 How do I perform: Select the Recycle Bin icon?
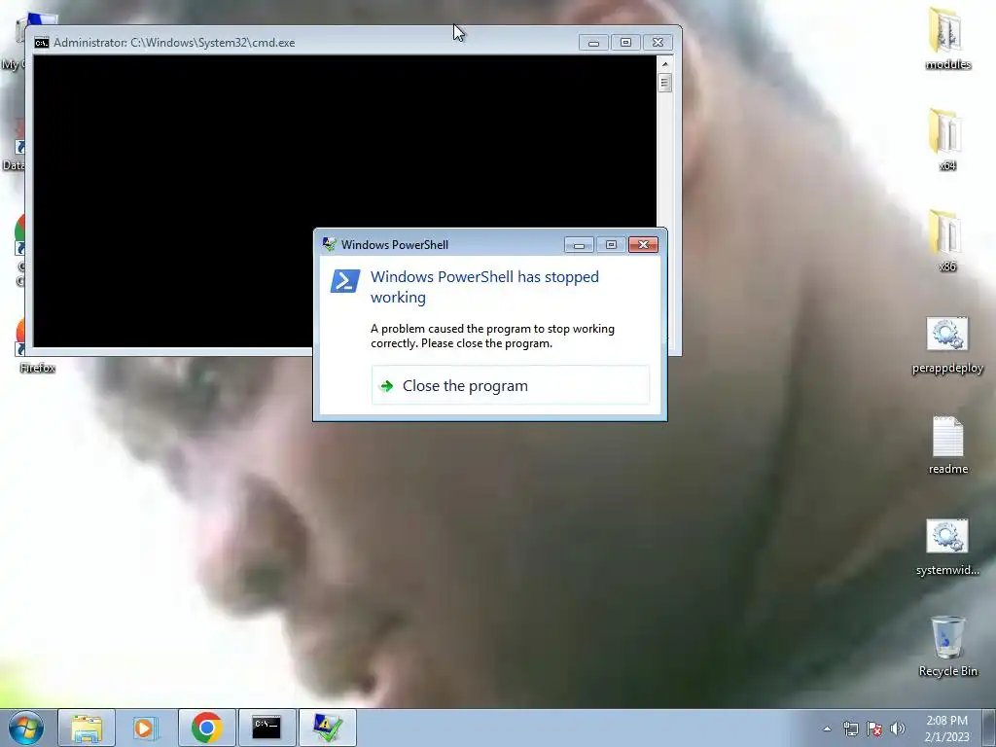pyautogui.click(x=947, y=647)
